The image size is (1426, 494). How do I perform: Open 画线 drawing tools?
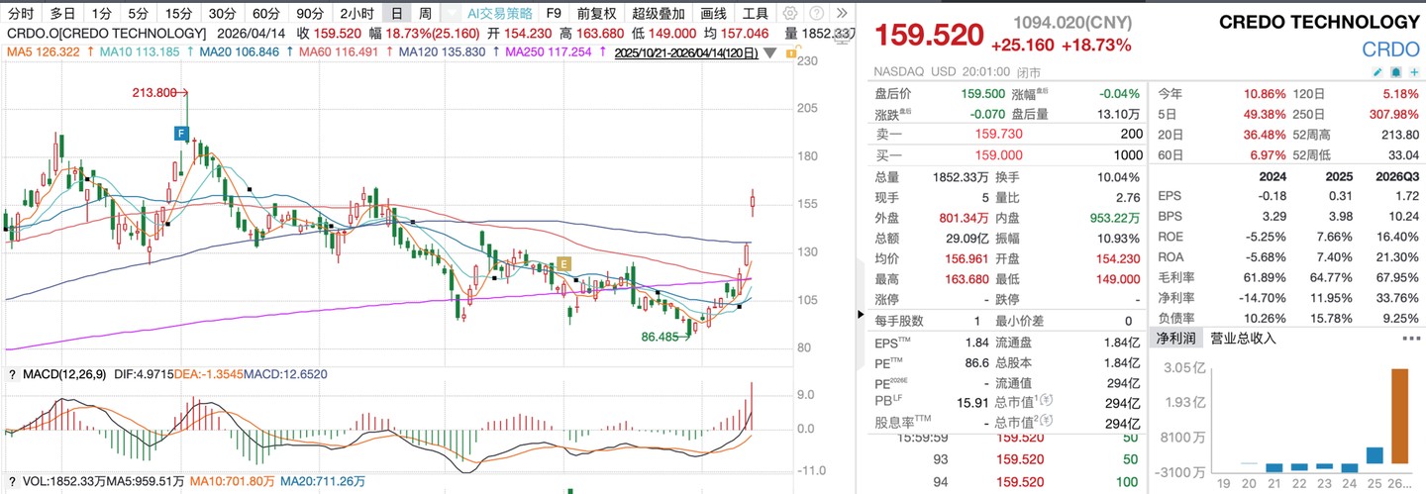(713, 14)
